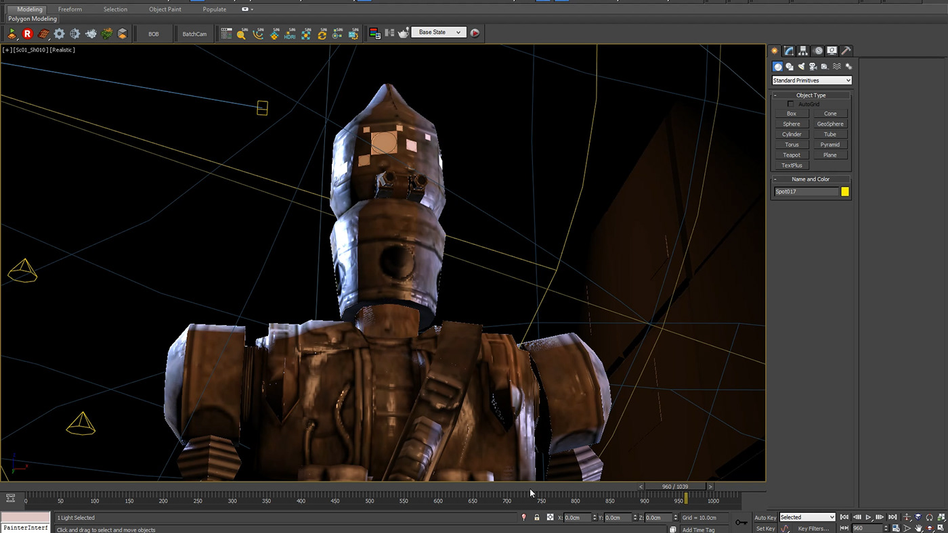Select the Space Warps wavy icon
This screenshot has height=533, width=948.
(837, 66)
